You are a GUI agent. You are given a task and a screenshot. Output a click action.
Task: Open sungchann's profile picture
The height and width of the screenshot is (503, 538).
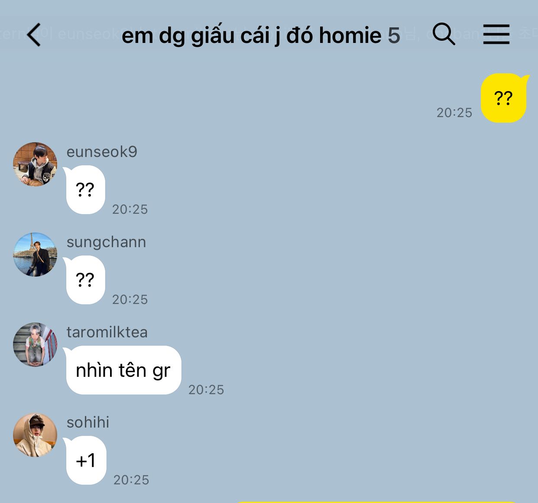point(35,254)
